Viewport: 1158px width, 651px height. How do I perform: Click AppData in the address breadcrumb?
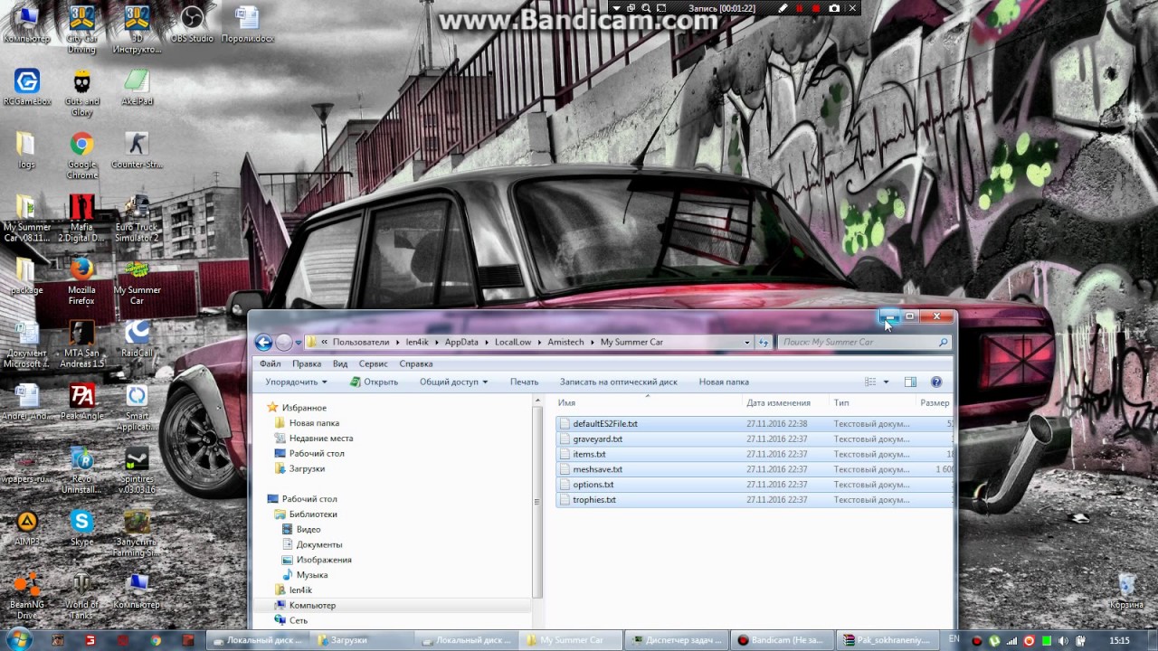pos(461,343)
